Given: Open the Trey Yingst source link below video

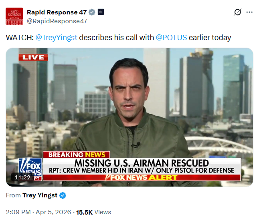Looking at the screenshot, I should coord(40,195).
